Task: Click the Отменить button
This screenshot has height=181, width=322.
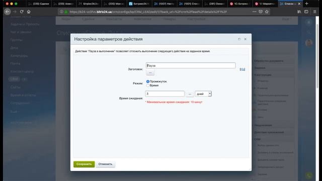Action: (x=105, y=164)
